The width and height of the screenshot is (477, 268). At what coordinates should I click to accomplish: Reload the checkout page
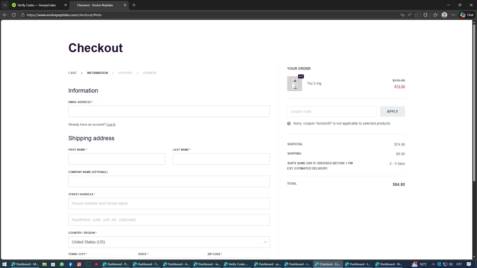tap(14, 15)
